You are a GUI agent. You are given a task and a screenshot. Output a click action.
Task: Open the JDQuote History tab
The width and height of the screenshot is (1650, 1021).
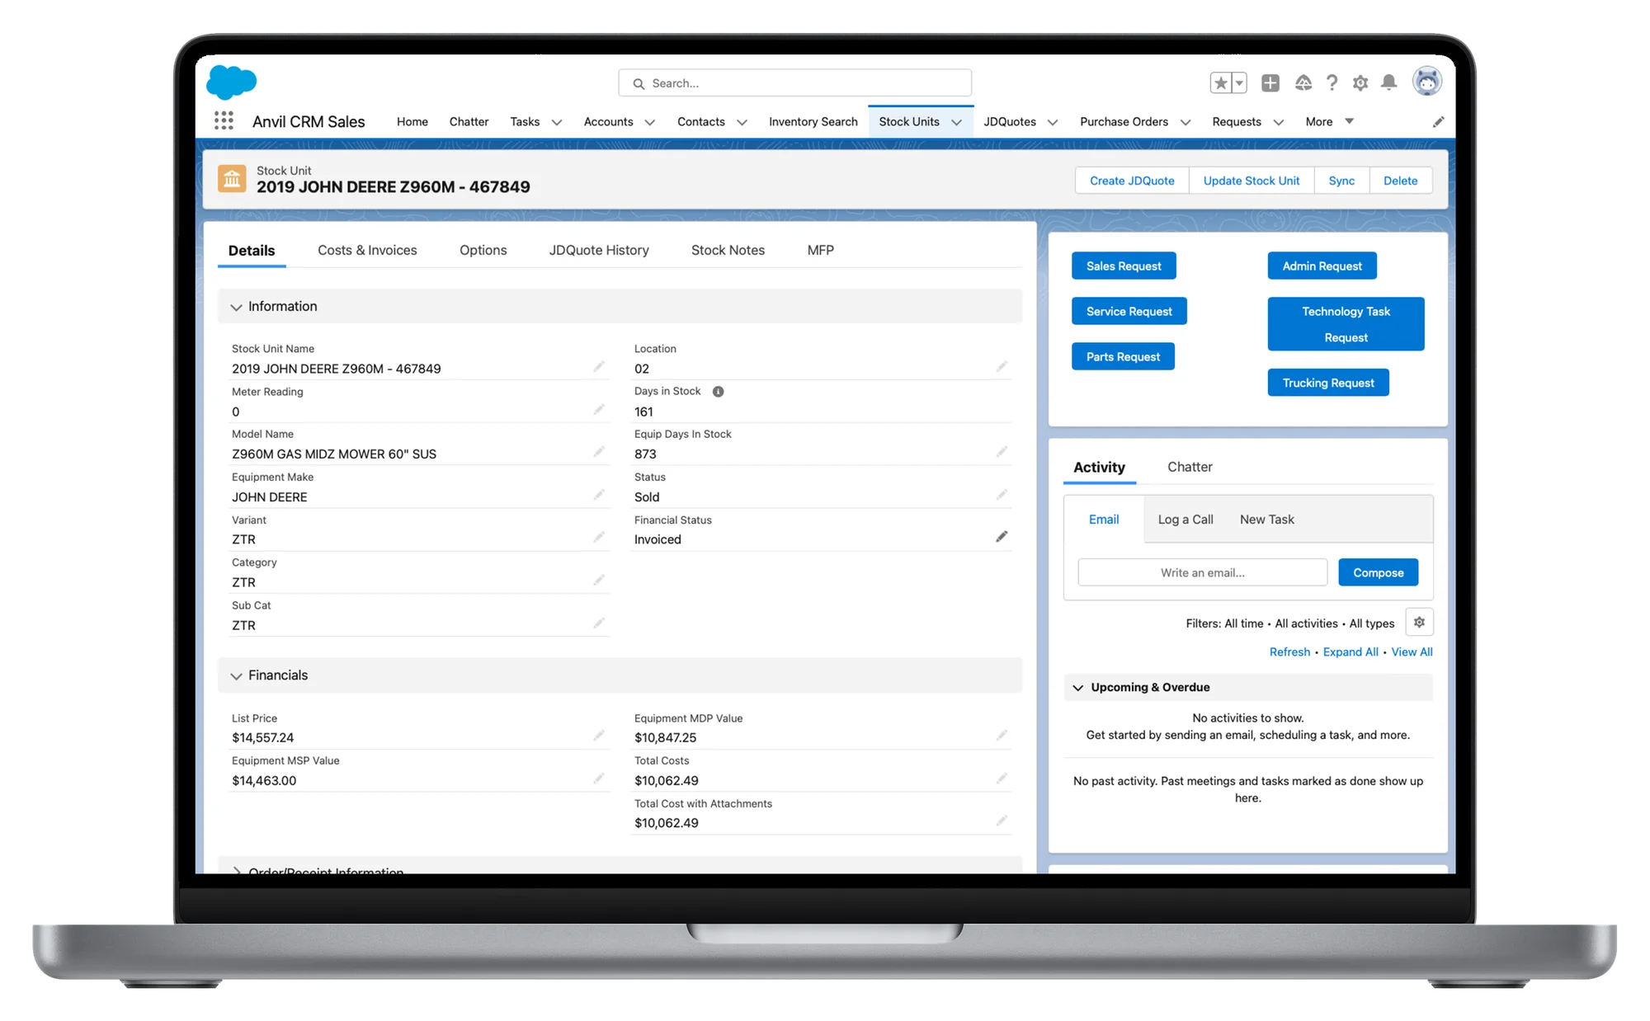pyautogui.click(x=599, y=250)
